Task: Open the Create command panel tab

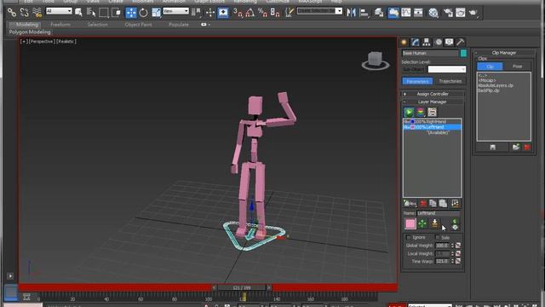Action: pos(404,43)
